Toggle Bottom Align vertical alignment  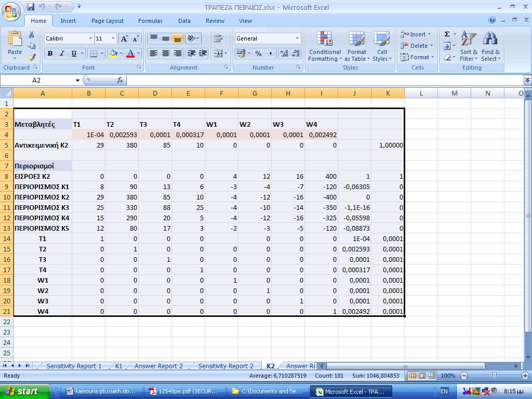click(178, 38)
